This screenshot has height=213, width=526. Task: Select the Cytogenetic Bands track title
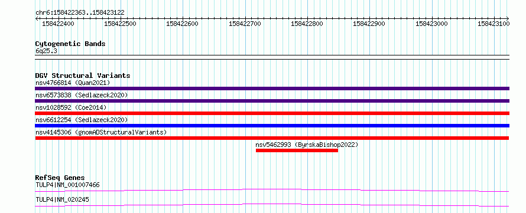(70, 44)
